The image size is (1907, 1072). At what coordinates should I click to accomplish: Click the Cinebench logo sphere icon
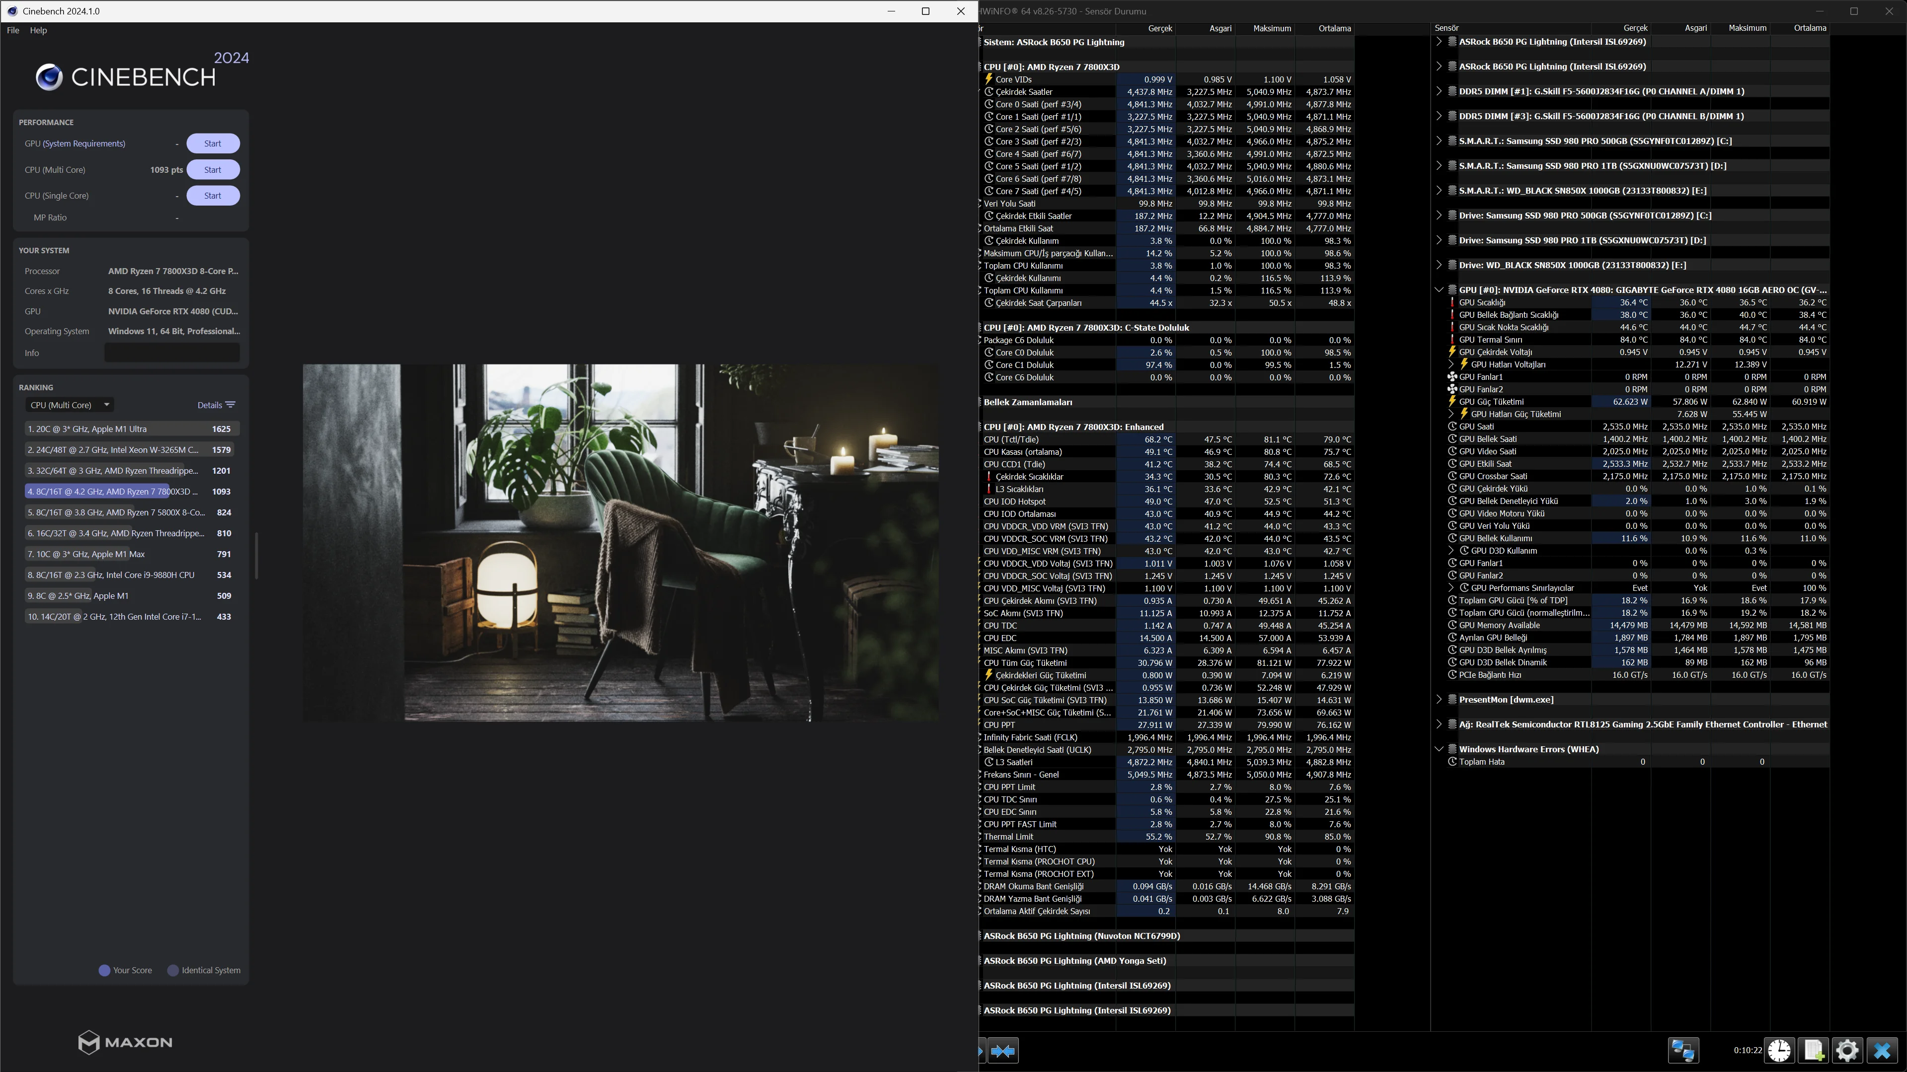pyautogui.click(x=49, y=77)
